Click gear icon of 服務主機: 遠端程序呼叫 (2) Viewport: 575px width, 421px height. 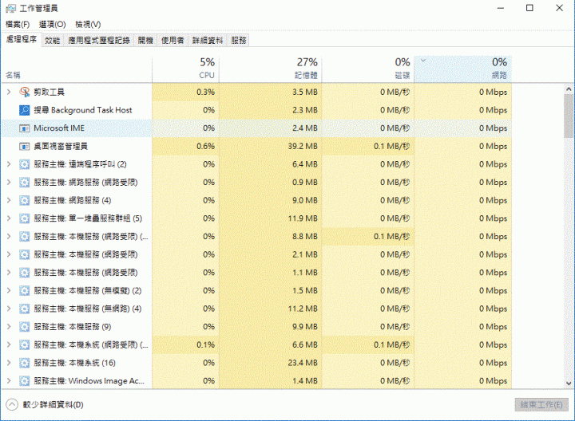pyautogui.click(x=24, y=164)
